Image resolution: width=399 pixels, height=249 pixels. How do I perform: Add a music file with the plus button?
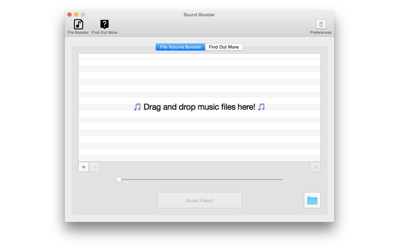coord(84,167)
